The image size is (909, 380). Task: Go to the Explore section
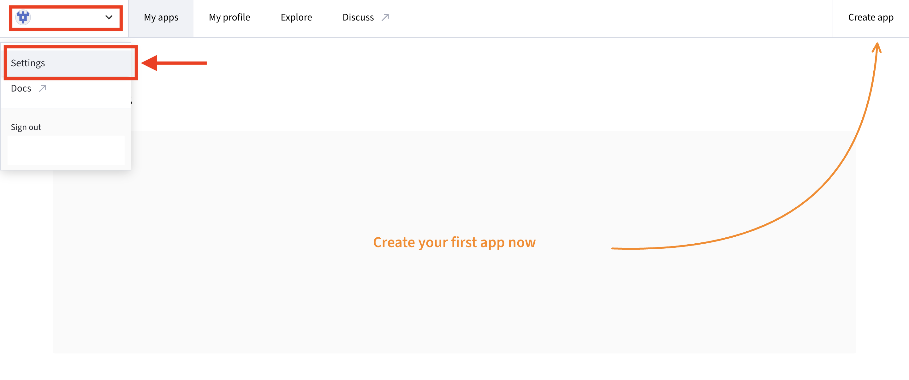(296, 17)
